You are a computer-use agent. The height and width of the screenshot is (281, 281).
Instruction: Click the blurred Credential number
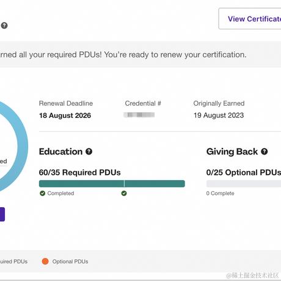pos(139,115)
